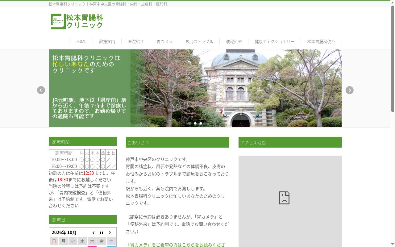
Task: Click the calendar's 日 weekday header
Action: coord(54,241)
